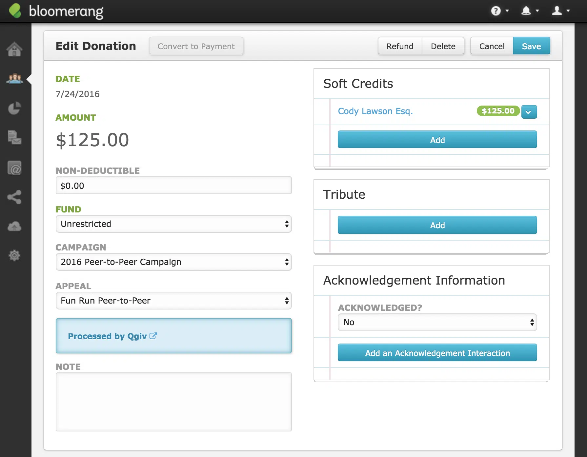Open the Reports pie chart icon
The width and height of the screenshot is (587, 457).
tap(14, 108)
